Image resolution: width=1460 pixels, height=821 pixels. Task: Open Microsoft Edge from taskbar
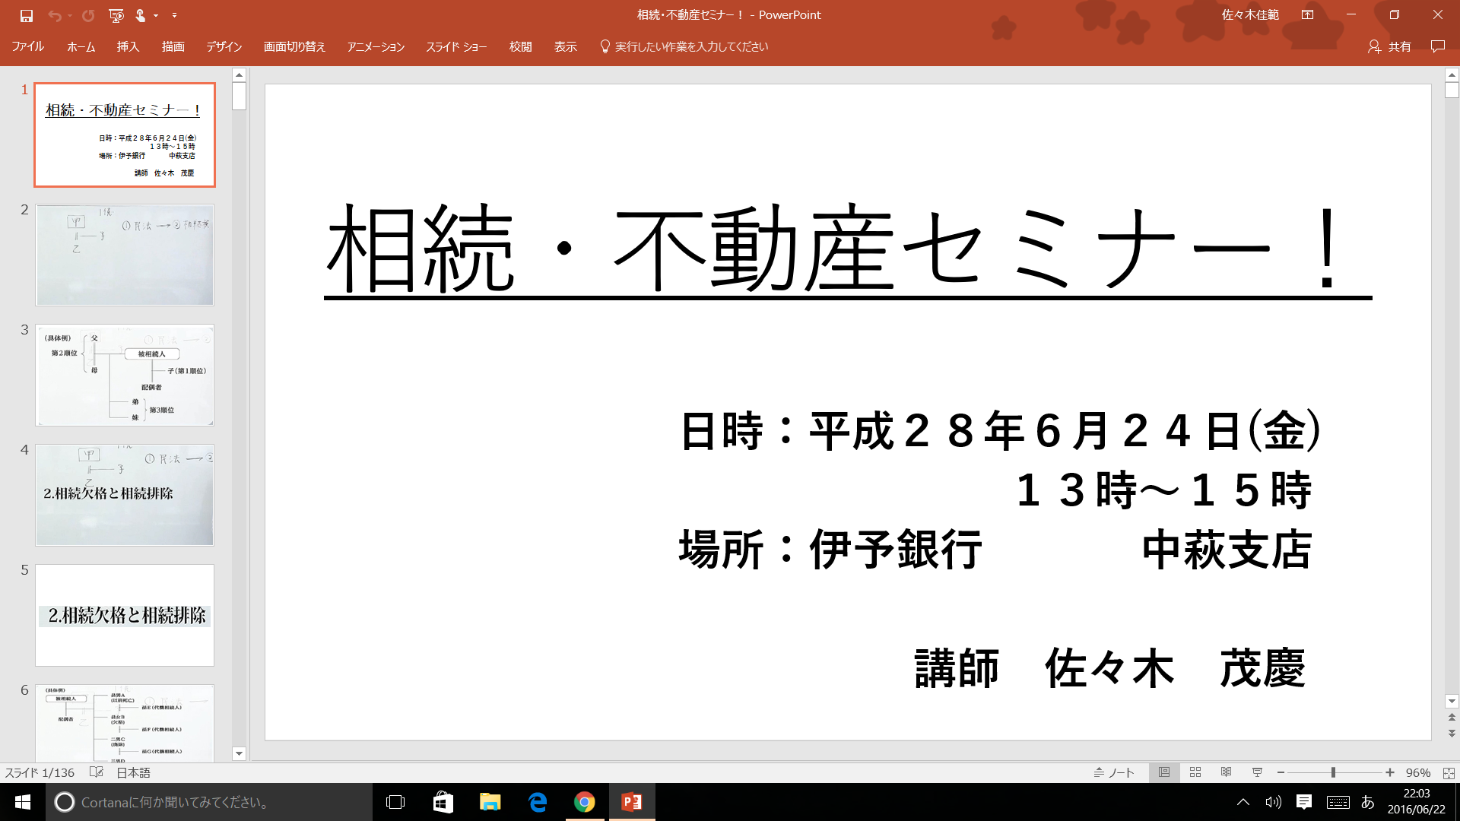(538, 802)
